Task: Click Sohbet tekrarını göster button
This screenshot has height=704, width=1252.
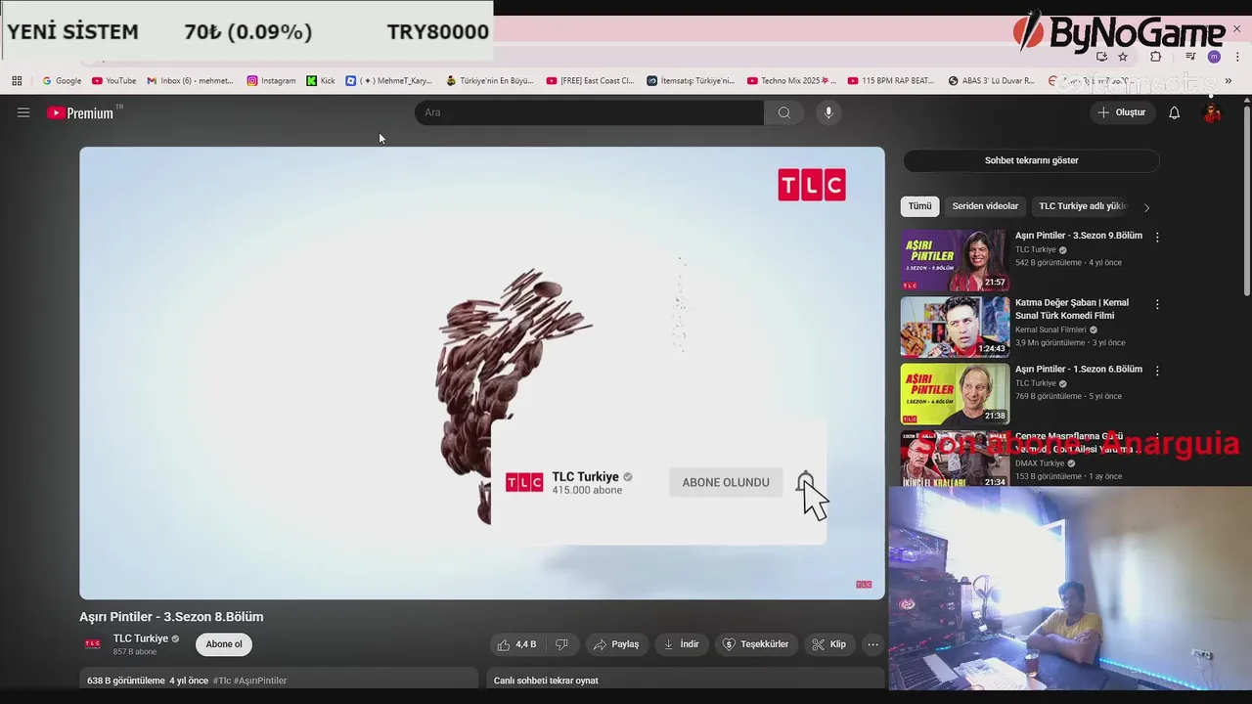Action: [x=1031, y=160]
